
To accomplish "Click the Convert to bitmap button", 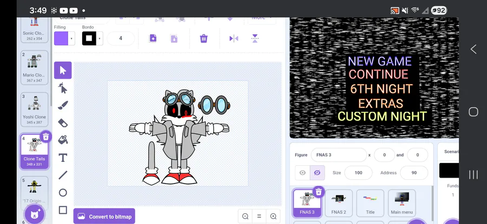I will click(104, 216).
